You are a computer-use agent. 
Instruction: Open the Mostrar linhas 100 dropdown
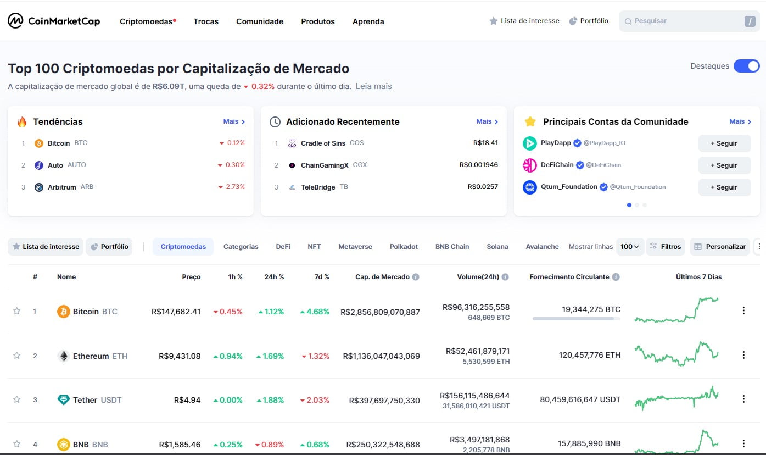pos(629,247)
